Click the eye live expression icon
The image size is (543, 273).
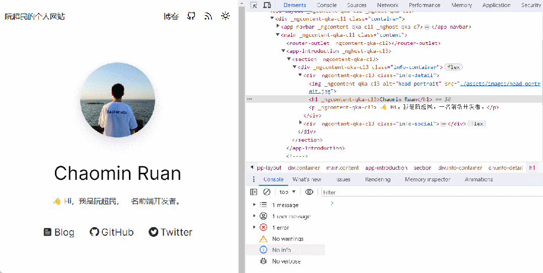point(309,192)
